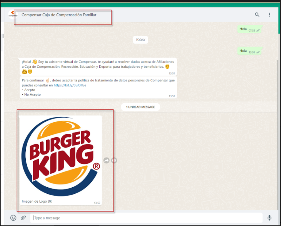The image size is (281, 226).
Task: Click the 1 UNREAD MESSAGE banner
Action: click(x=140, y=107)
